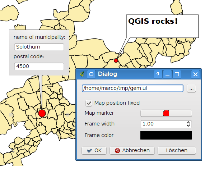This screenshot has height=169, width=205.
Task: Click the Solothurn municipality name field
Action: pos(39,47)
